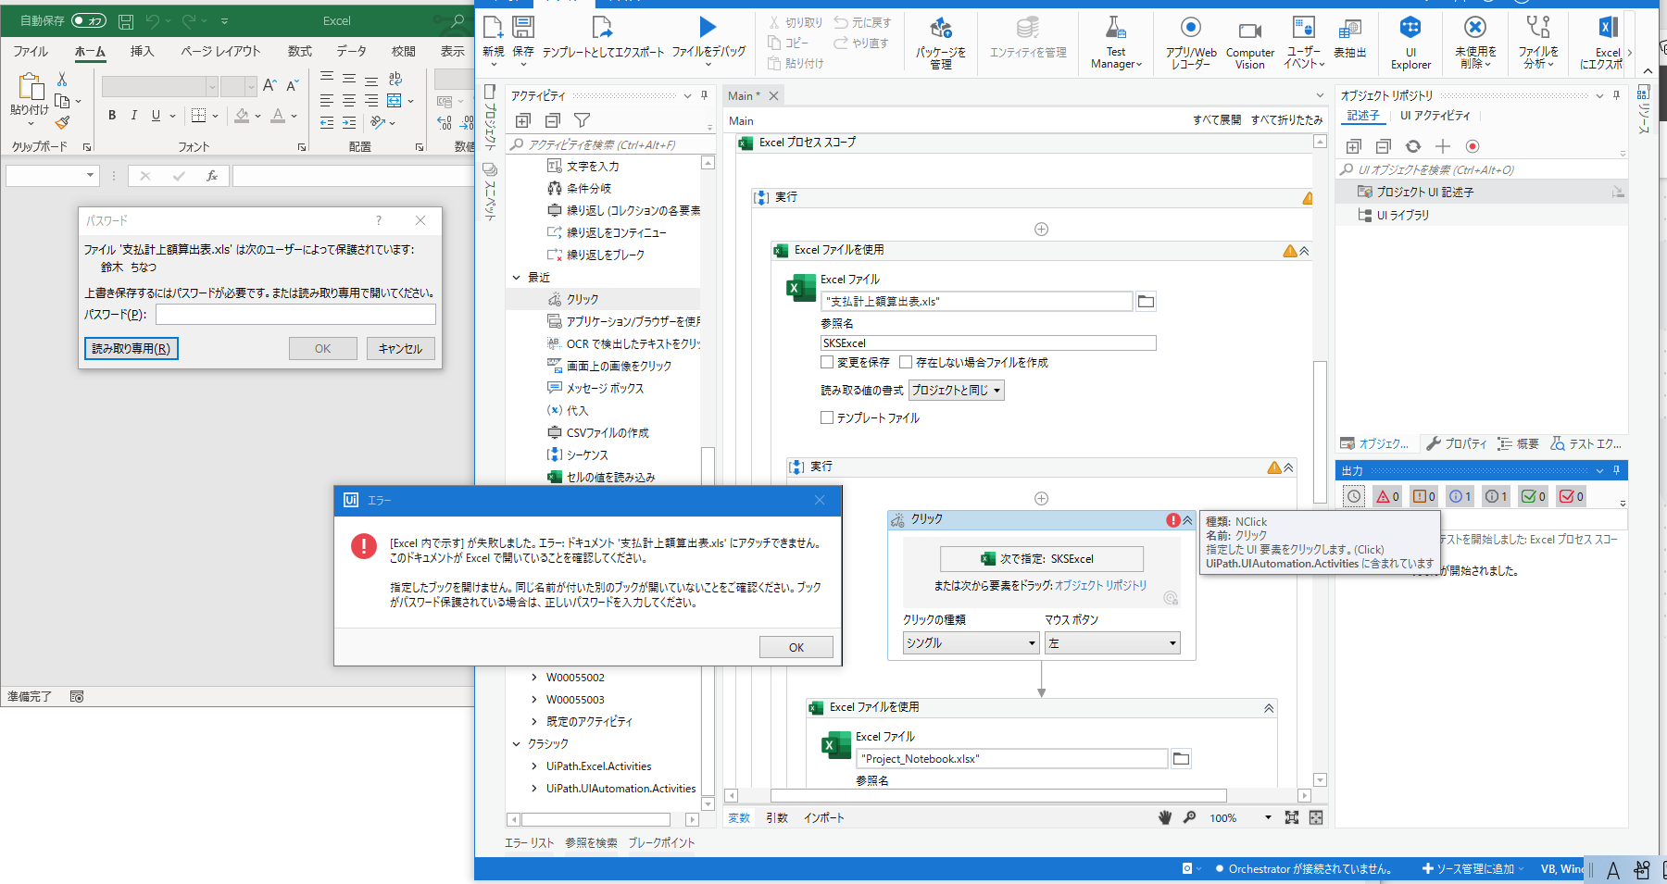Click すべて展開 in the designer
The width and height of the screenshot is (1667, 884).
1217,120
